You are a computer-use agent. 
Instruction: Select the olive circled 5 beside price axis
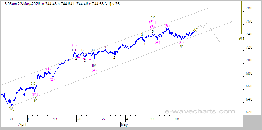[x=241, y=39]
